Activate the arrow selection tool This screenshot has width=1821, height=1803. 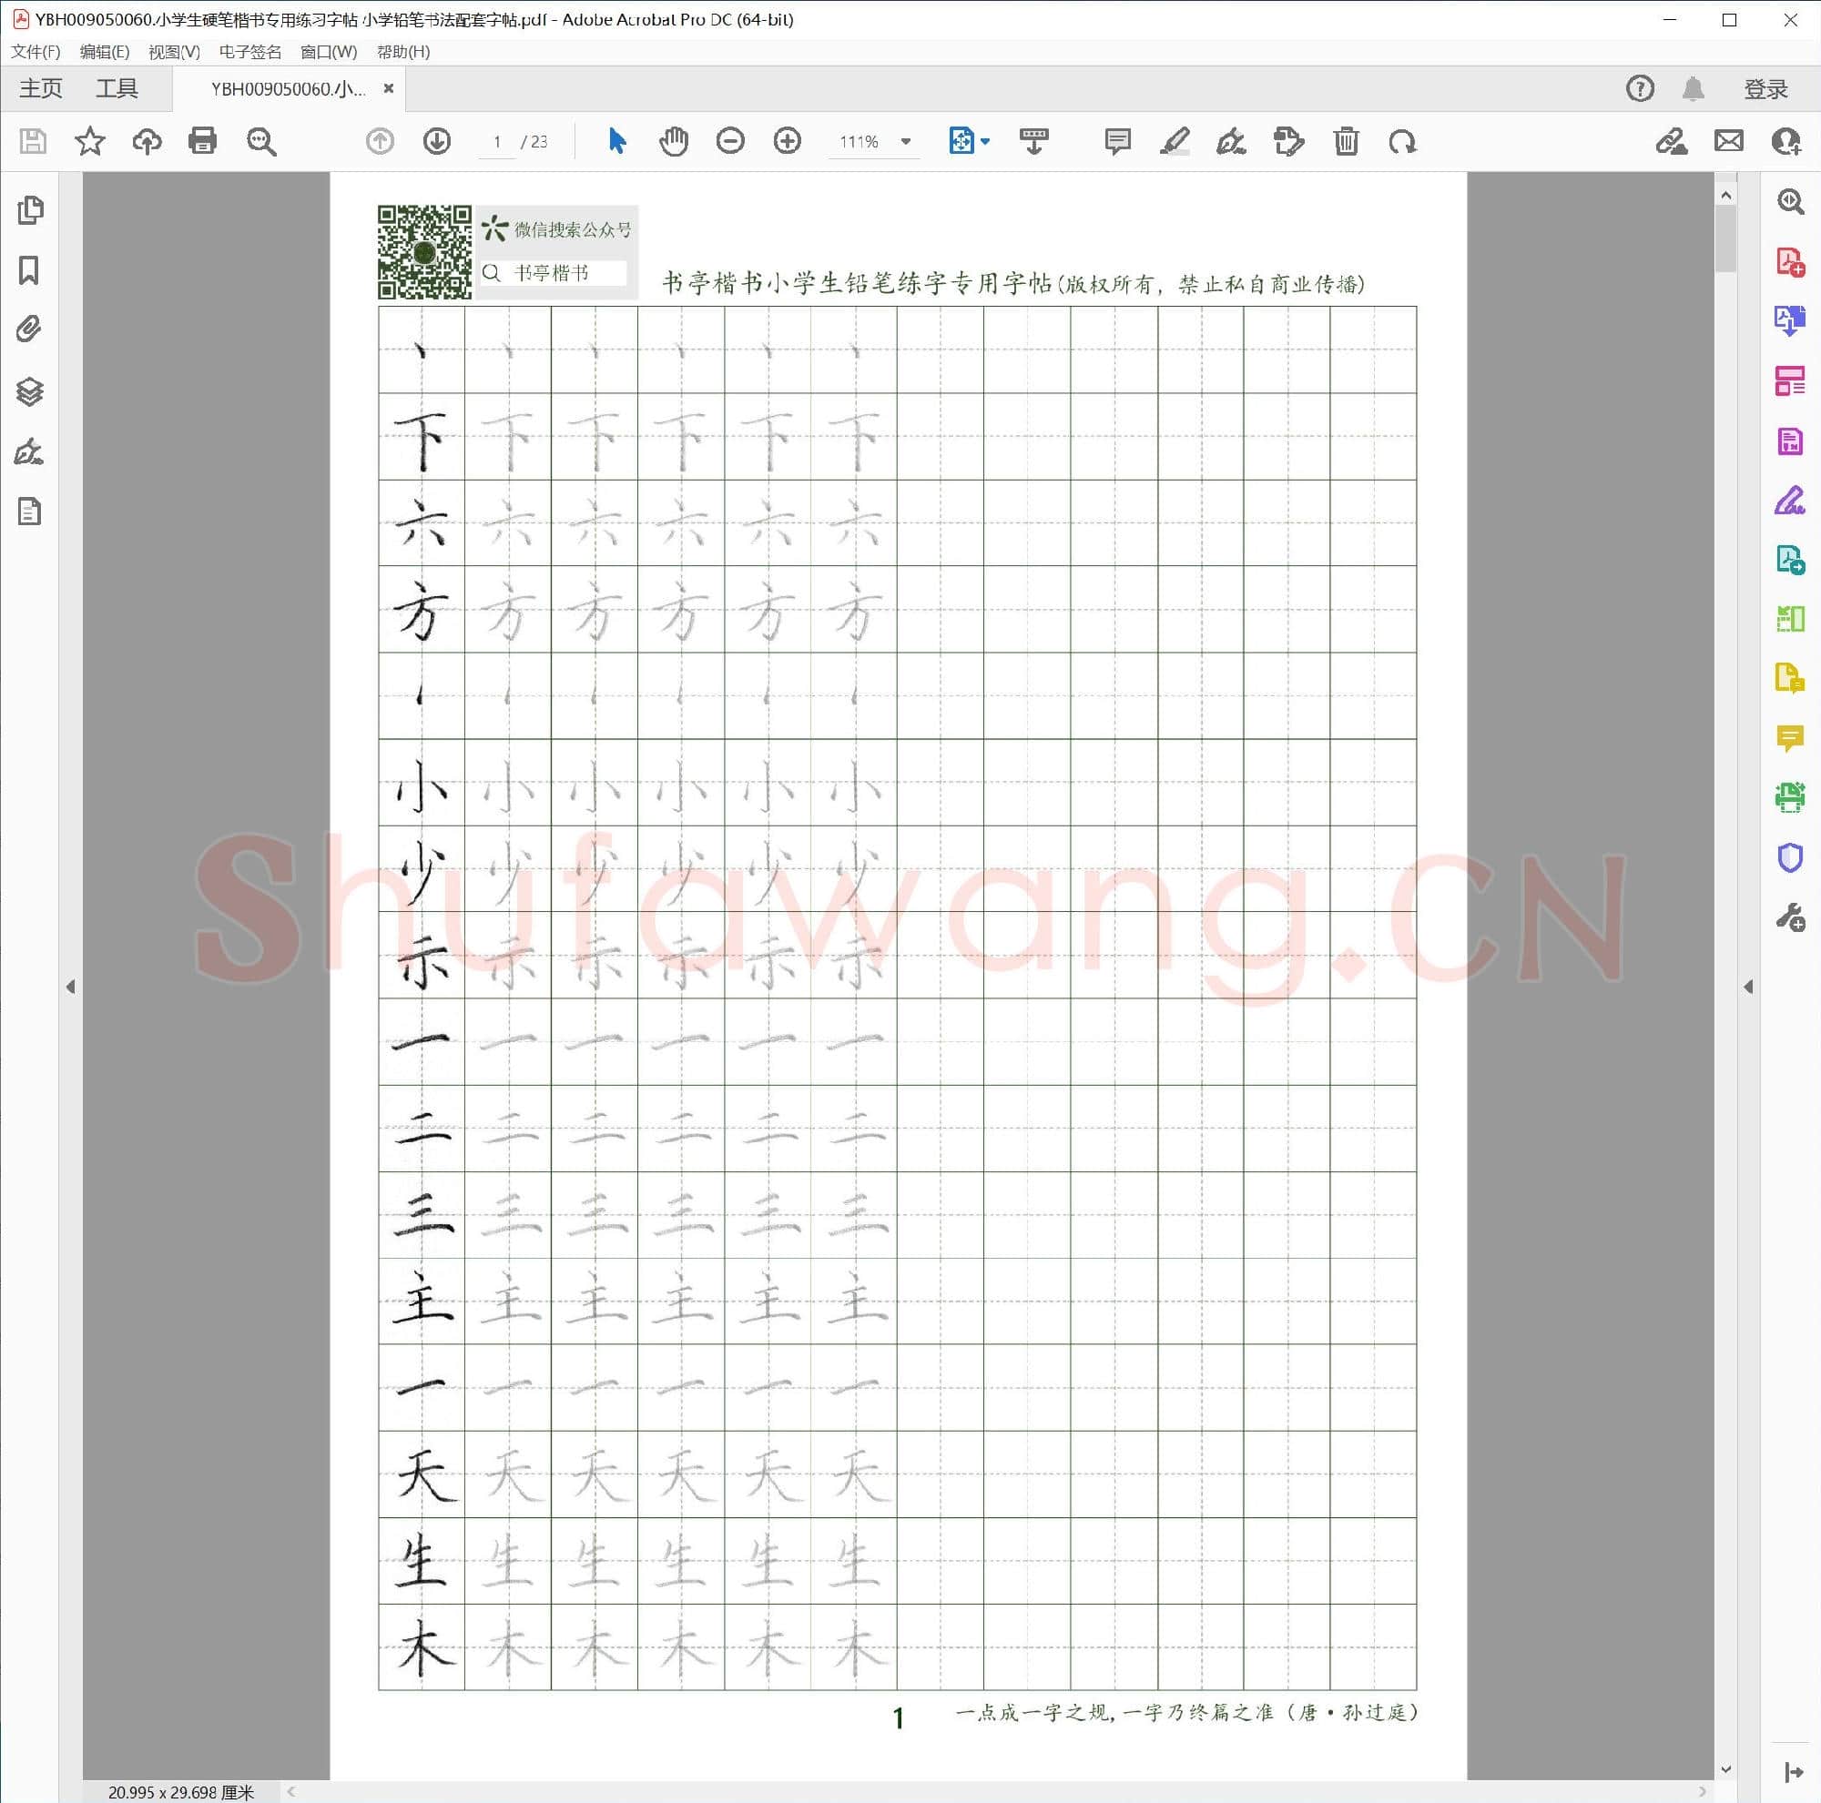point(616,141)
